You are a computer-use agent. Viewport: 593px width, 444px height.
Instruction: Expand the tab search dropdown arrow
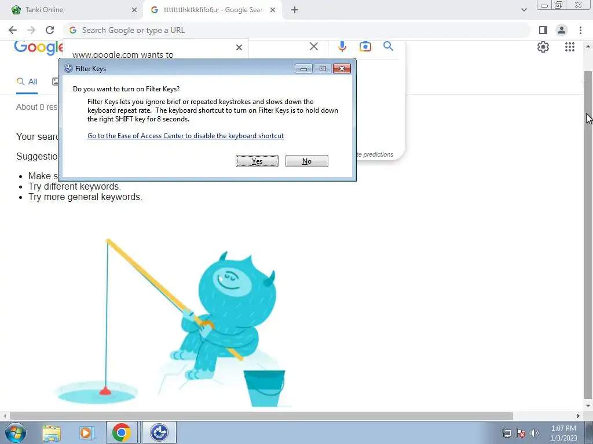(x=524, y=10)
